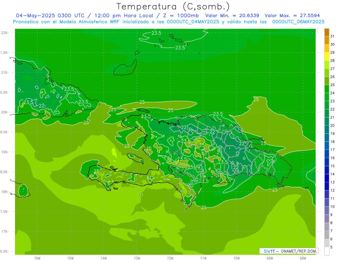Click the 'Valor Max. = 27.5594' value
The height and width of the screenshot is (262, 340).
click(x=292, y=16)
